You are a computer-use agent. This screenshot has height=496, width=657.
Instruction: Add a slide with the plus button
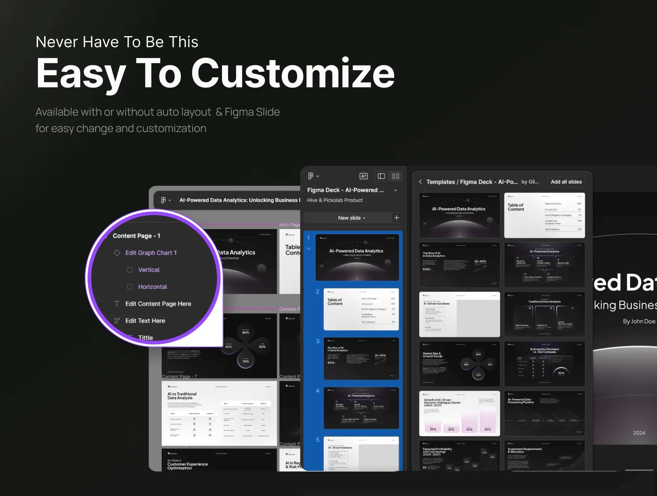tap(397, 218)
